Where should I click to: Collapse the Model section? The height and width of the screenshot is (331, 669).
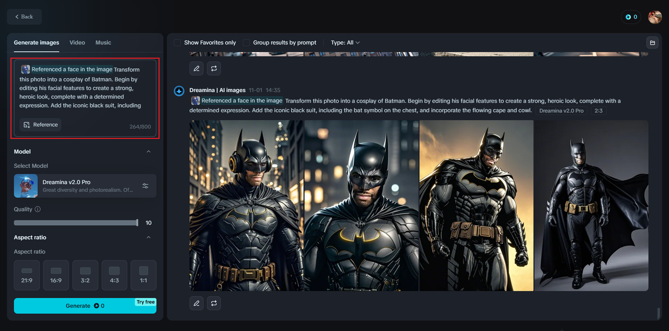[x=148, y=152]
